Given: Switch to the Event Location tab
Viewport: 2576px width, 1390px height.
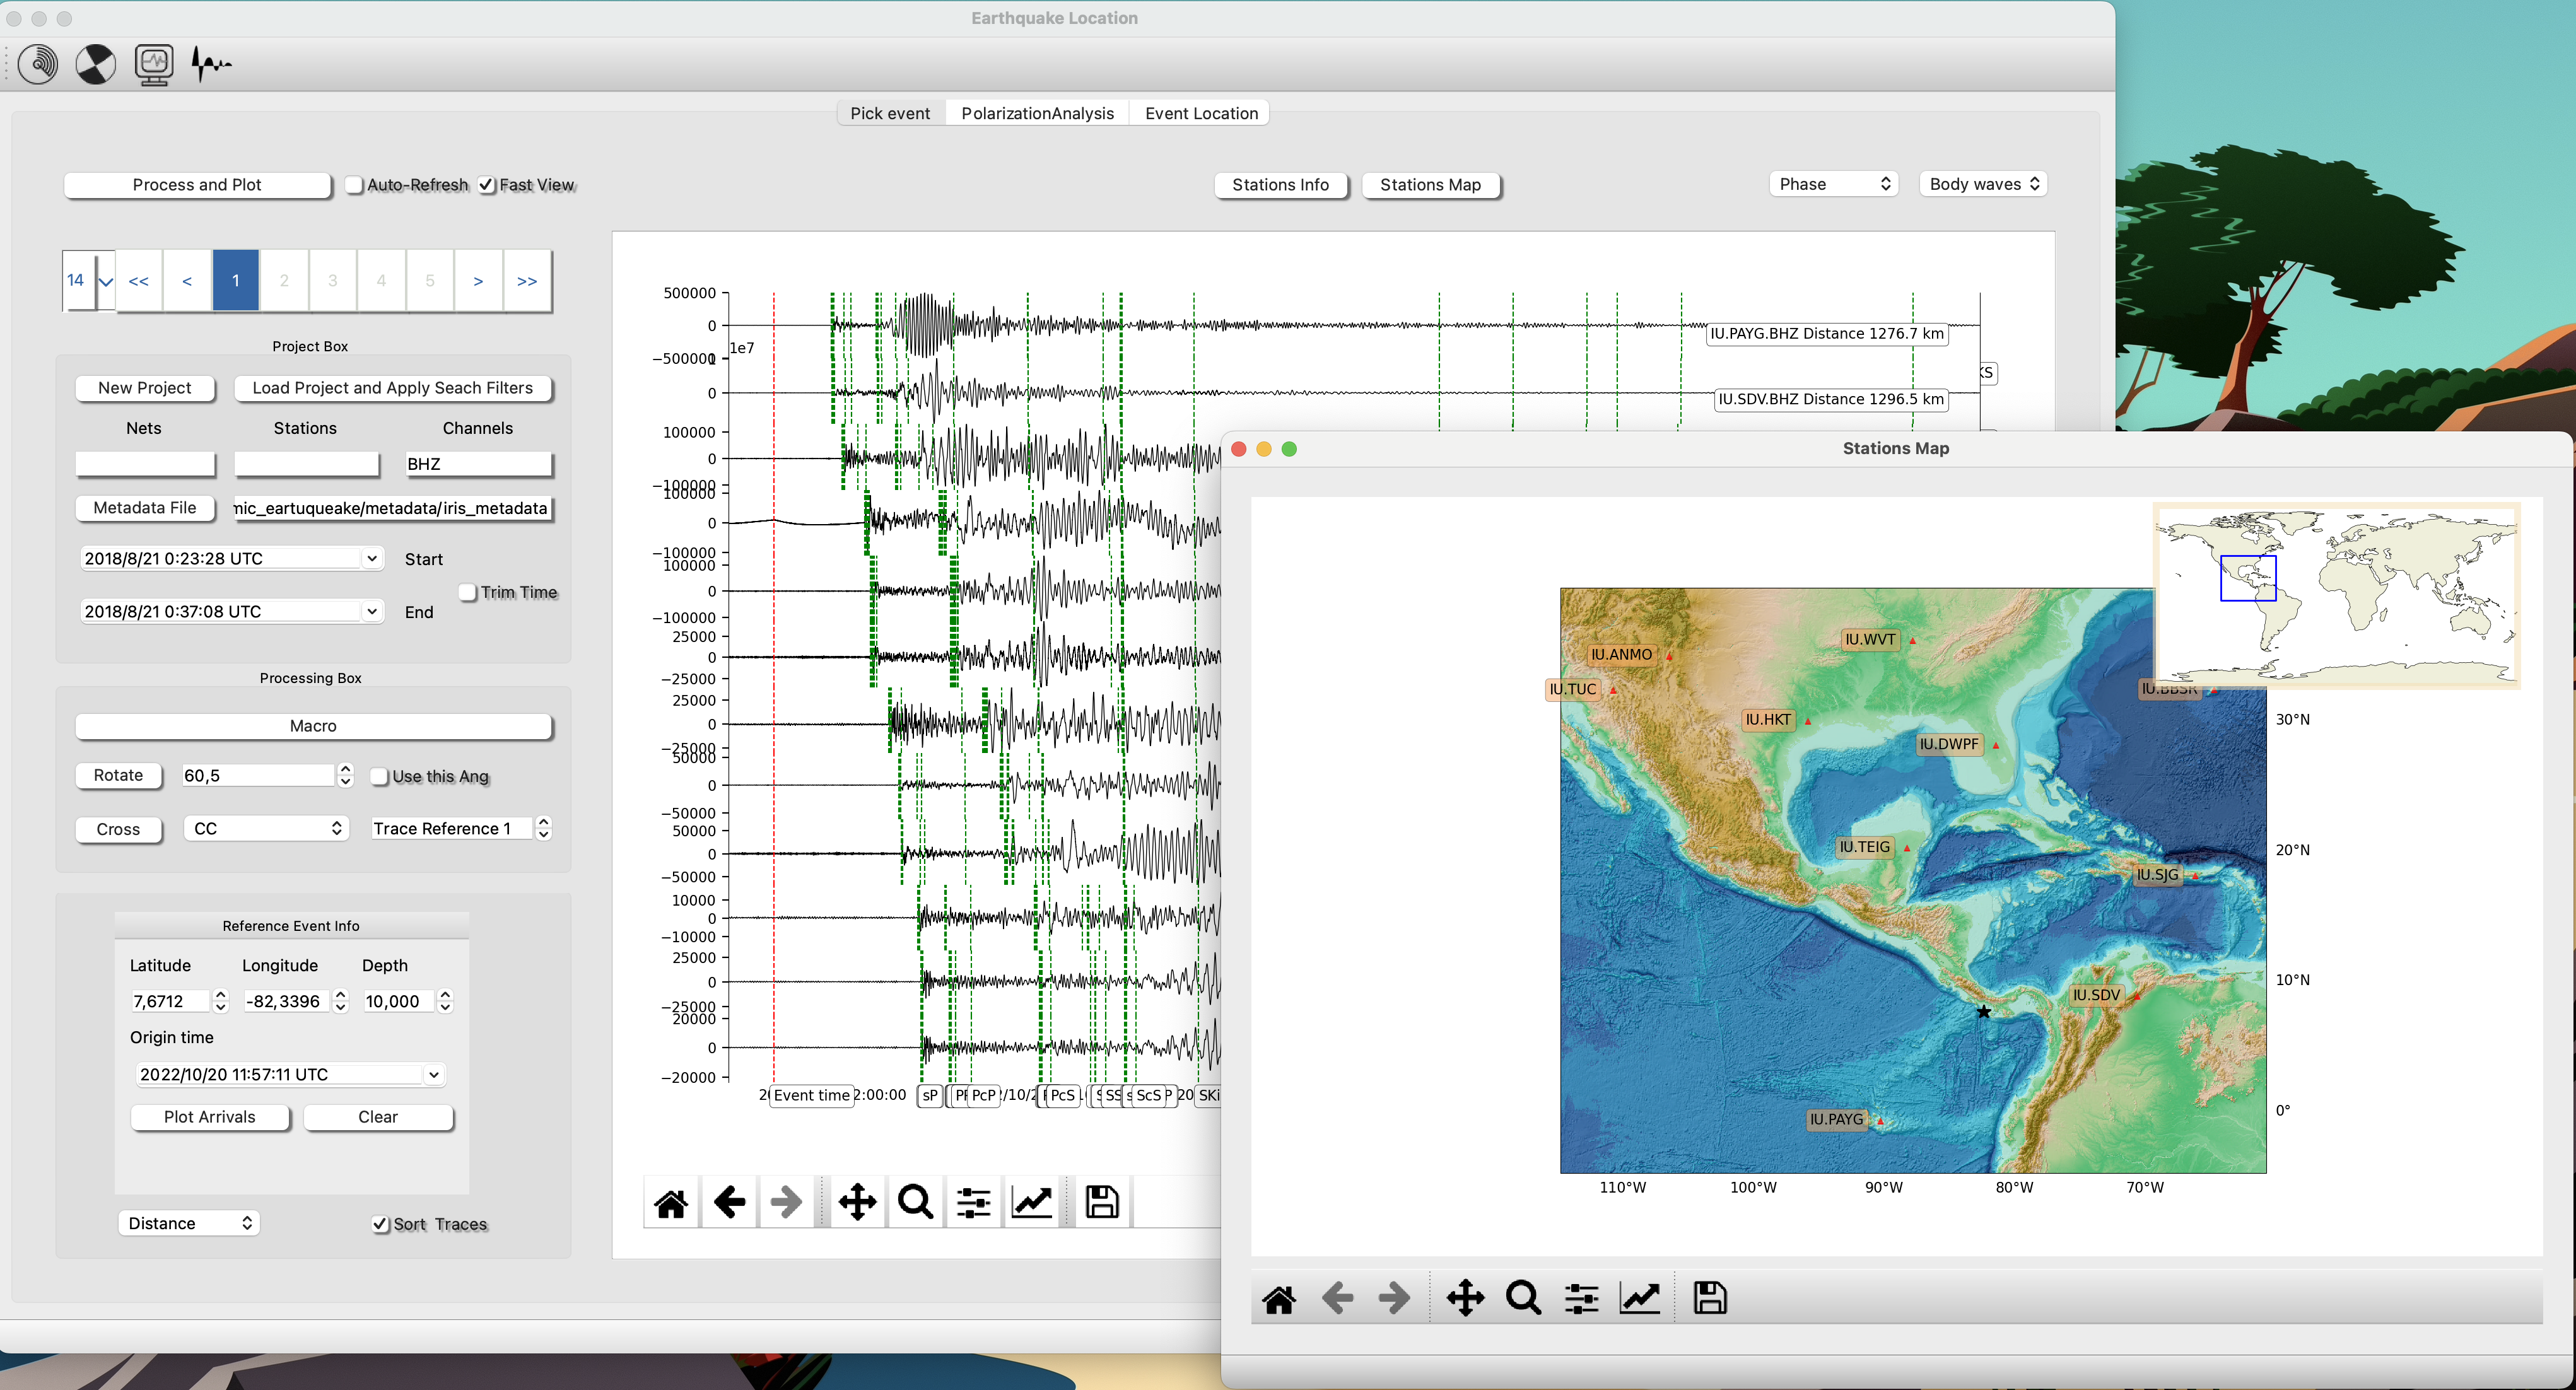Looking at the screenshot, I should [x=1201, y=114].
